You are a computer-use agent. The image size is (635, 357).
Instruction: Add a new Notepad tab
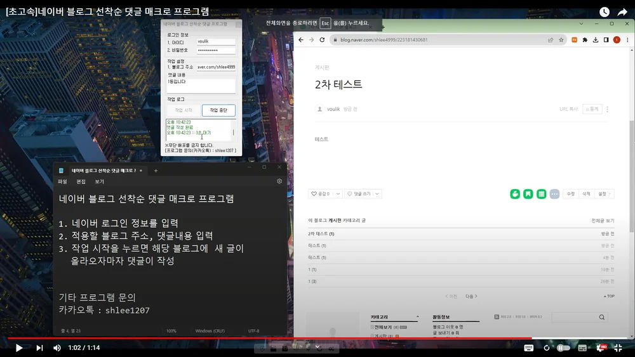click(x=156, y=171)
